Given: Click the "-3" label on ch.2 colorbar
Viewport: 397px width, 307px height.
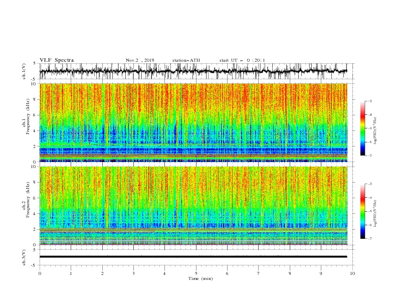Looking at the screenshot, I should tap(369, 184).
